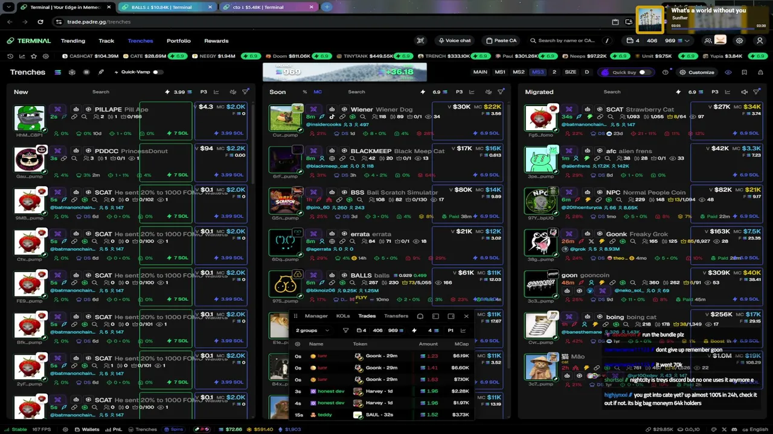Click the PnL item in bottom status bar
Image resolution: width=773 pixels, height=434 pixels.
point(114,429)
